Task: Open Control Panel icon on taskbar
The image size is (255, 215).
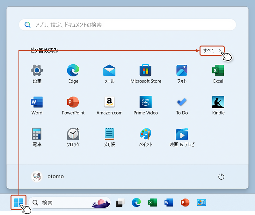Action: coord(201,203)
